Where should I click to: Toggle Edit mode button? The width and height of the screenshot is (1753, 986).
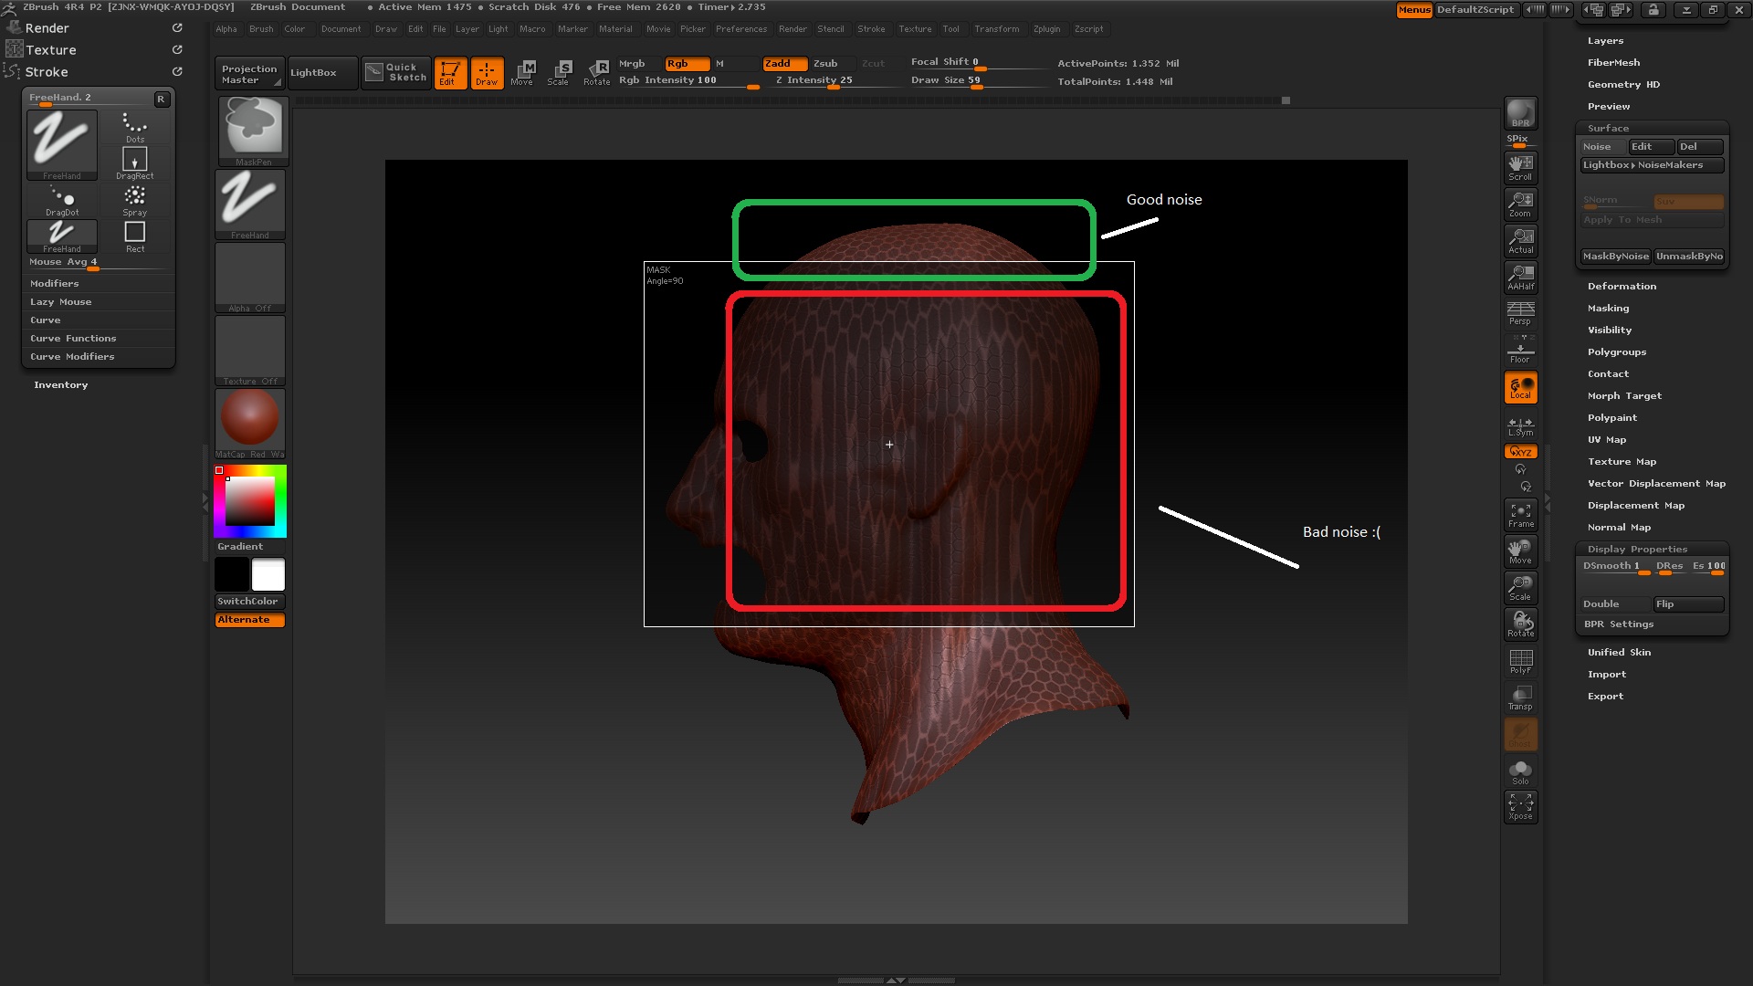pos(450,73)
